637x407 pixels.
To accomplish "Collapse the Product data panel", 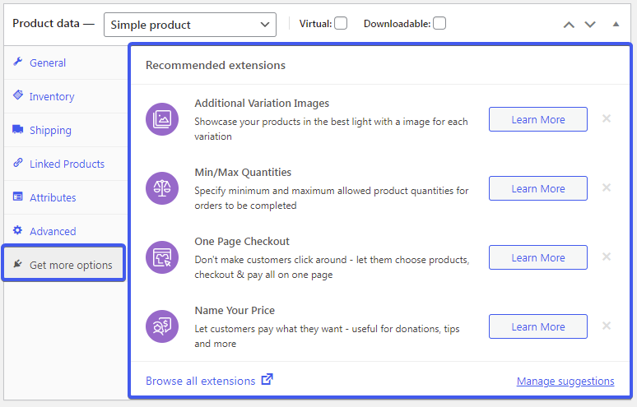I will pos(616,25).
